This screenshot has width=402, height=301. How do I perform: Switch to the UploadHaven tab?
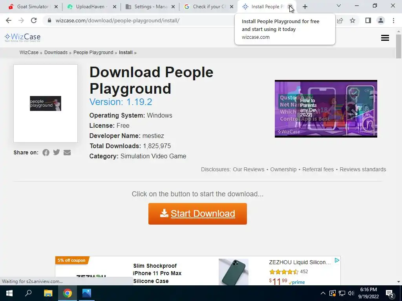91,7
